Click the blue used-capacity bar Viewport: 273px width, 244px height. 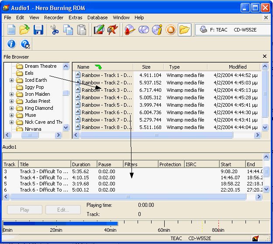point(61,223)
